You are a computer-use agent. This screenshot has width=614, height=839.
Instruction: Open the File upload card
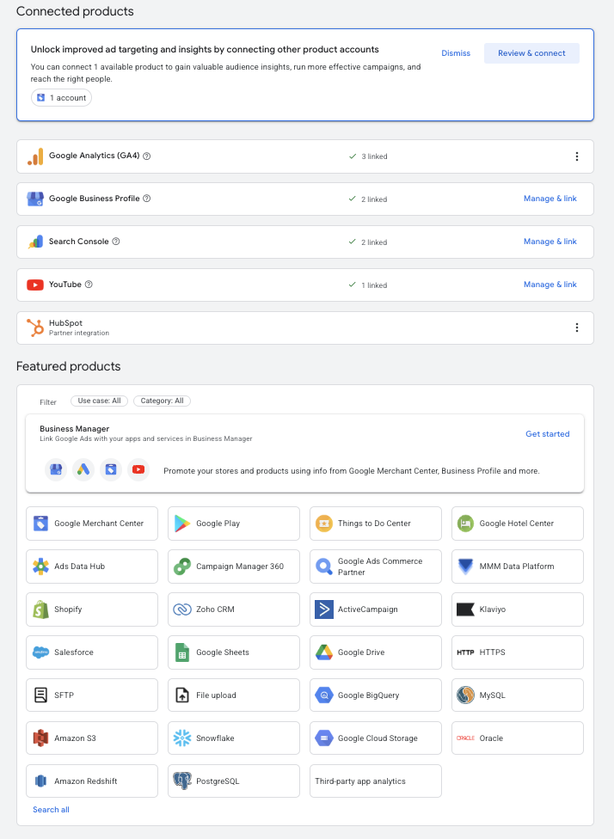234,695
